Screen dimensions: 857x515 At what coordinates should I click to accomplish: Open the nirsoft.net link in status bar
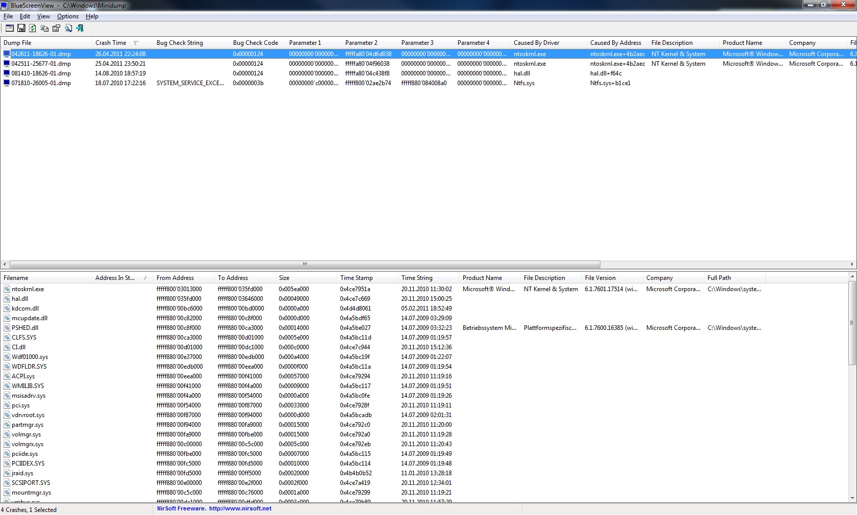point(240,508)
